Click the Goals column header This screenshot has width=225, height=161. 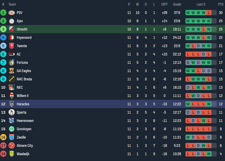177,4
